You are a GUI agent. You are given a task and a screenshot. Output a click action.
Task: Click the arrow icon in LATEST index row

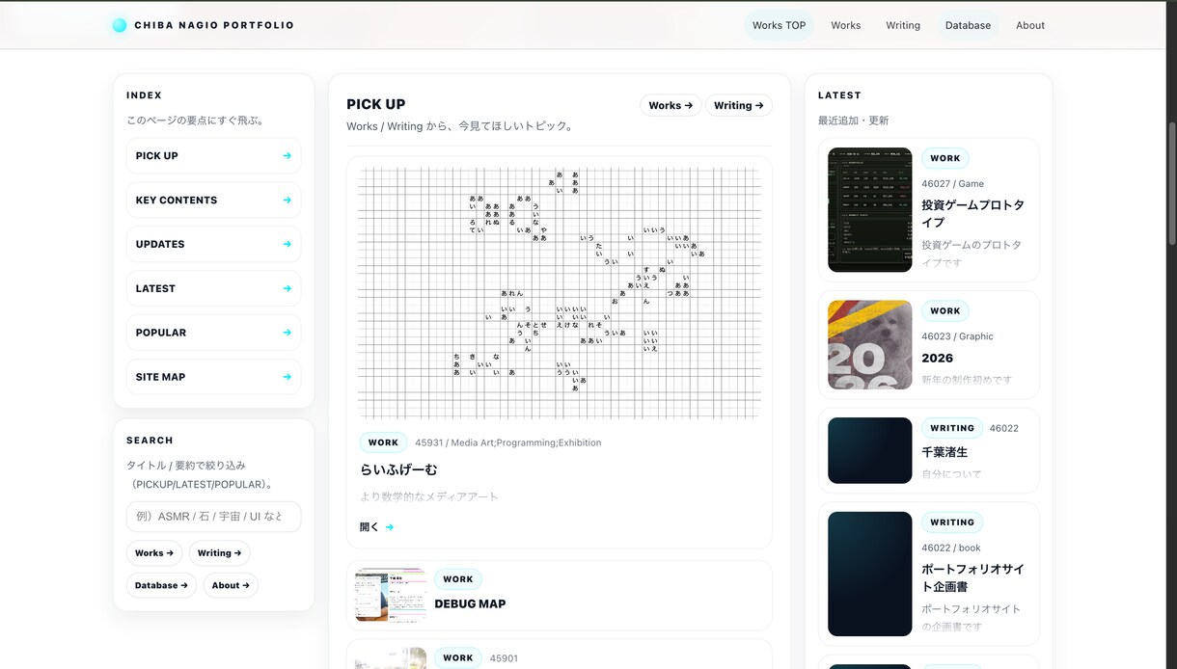click(287, 288)
